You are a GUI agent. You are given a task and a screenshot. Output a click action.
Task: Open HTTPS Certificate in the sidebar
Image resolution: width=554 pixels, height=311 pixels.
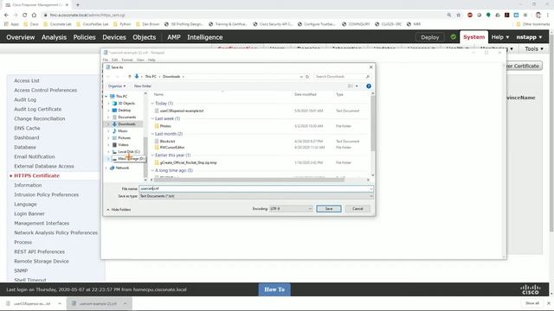[x=36, y=175]
